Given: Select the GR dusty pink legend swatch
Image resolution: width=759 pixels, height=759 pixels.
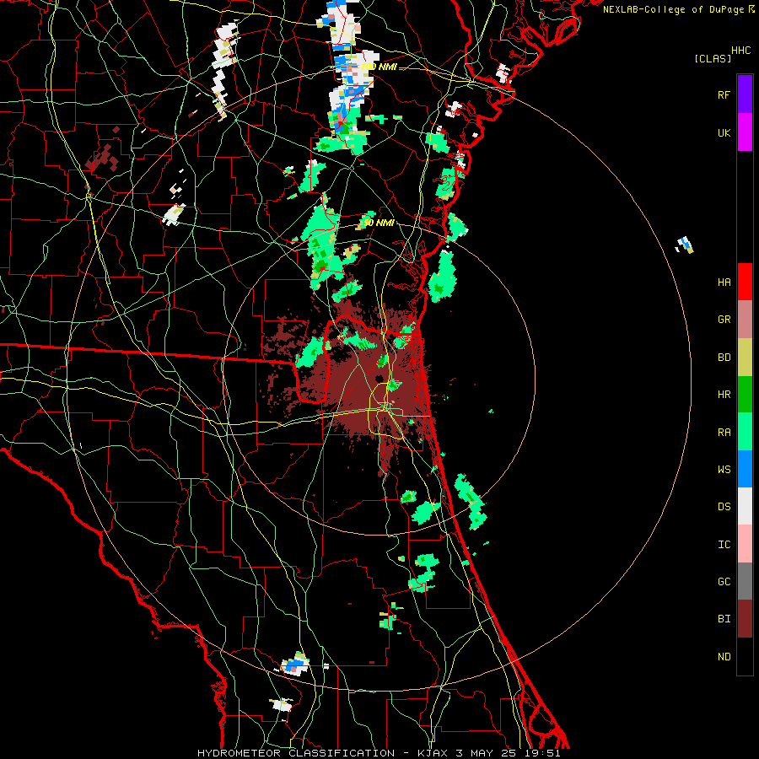Looking at the screenshot, I should tap(745, 320).
